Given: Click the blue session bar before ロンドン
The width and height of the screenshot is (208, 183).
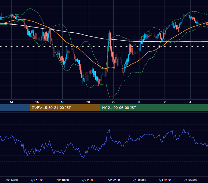Looking at the screenshot, I should tap(15, 108).
